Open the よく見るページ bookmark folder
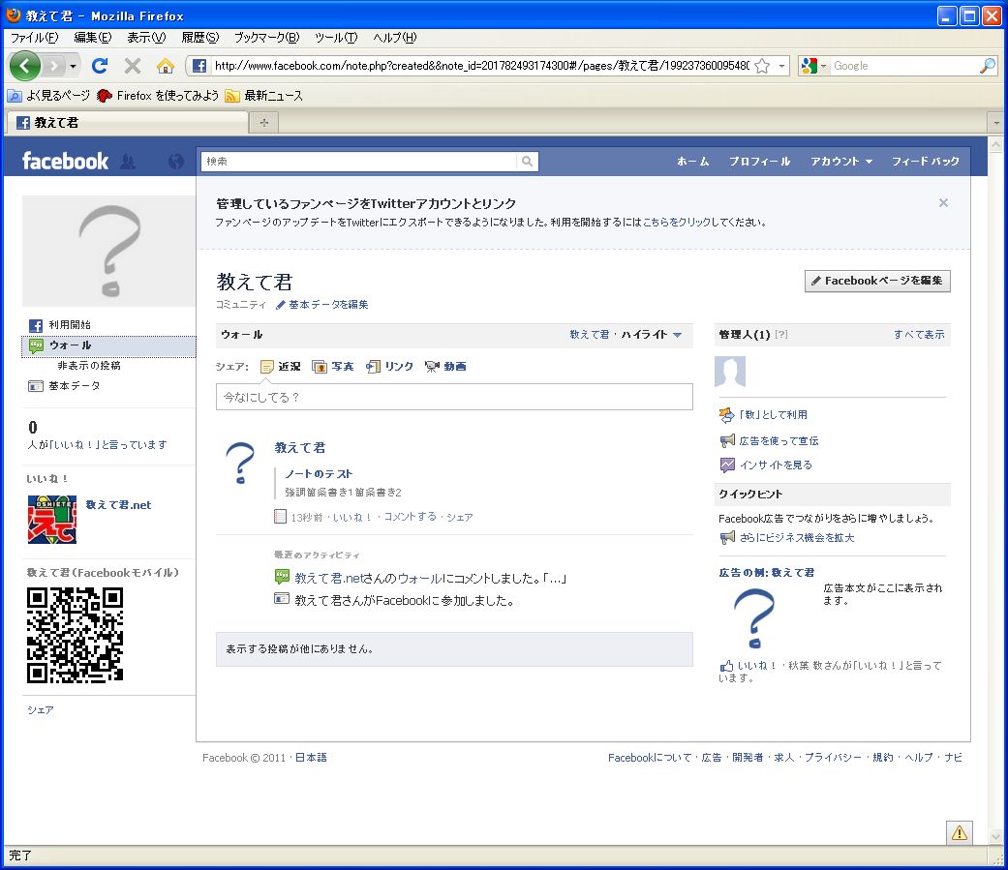The image size is (1008, 870). click(x=48, y=96)
